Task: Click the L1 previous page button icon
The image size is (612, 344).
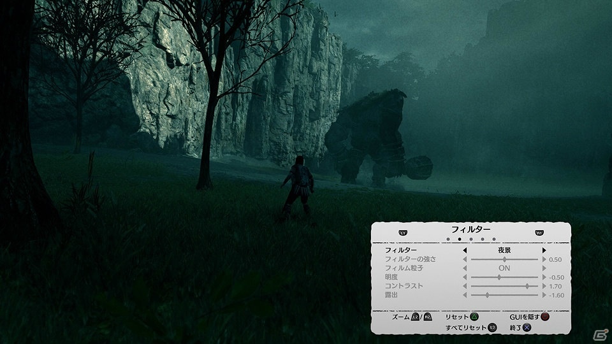Action: (x=403, y=233)
